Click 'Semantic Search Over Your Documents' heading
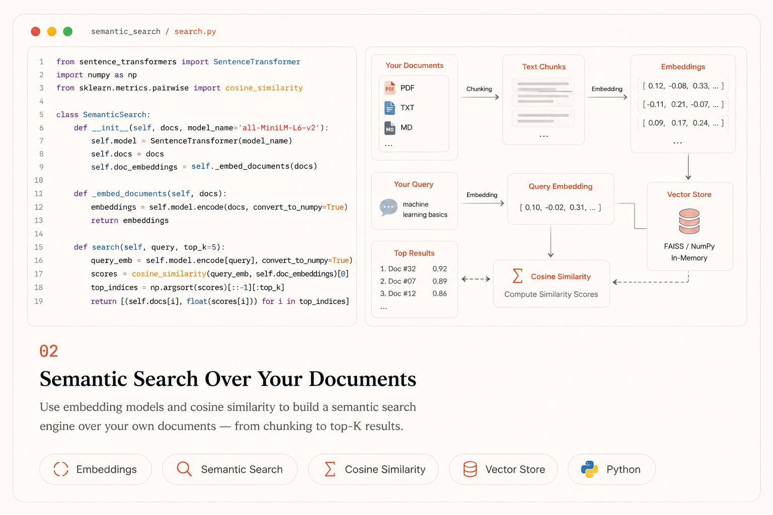Viewport: 773px width, 515px height. coord(228,379)
